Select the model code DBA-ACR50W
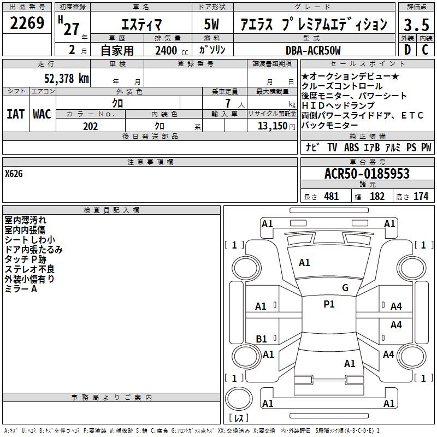Viewport: 437px width, 437px height. (313, 50)
